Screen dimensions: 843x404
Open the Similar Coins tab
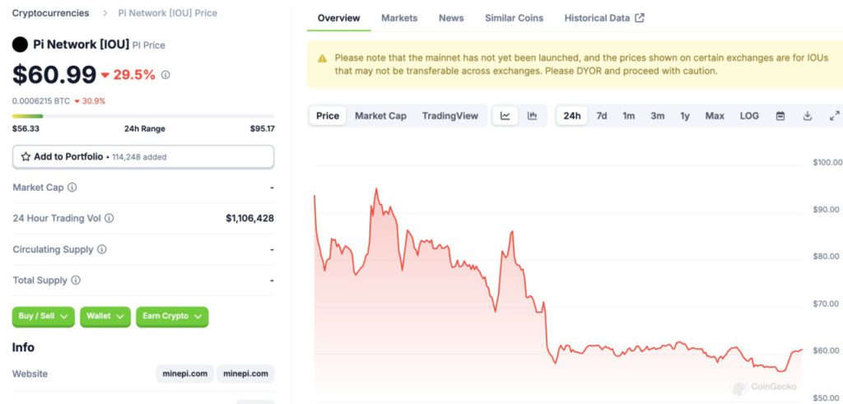coord(514,18)
